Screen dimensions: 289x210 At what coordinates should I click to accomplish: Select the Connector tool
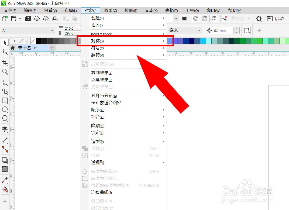point(5,149)
